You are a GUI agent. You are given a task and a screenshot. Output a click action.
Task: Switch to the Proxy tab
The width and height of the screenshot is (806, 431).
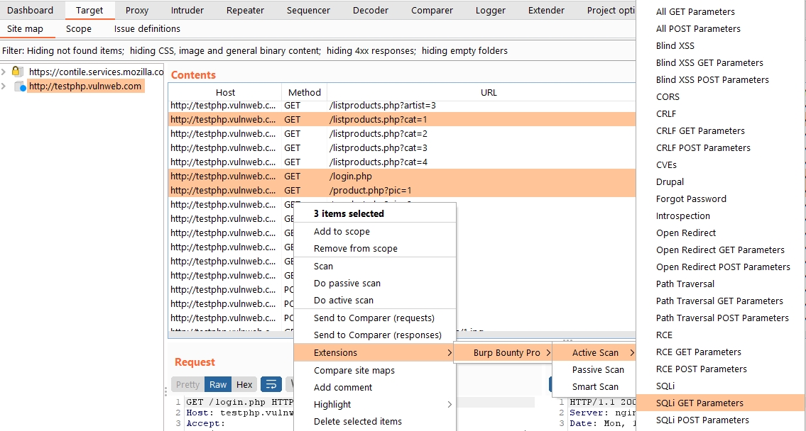click(x=137, y=10)
